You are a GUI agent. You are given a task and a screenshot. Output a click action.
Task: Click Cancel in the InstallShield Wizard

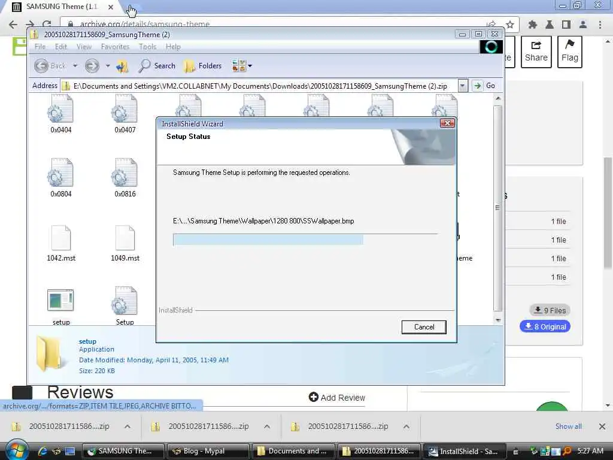point(424,327)
